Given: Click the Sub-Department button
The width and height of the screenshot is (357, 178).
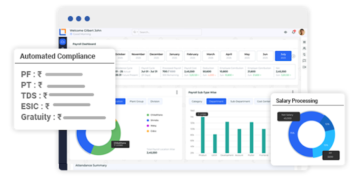Looking at the screenshot, I should 240,102.
